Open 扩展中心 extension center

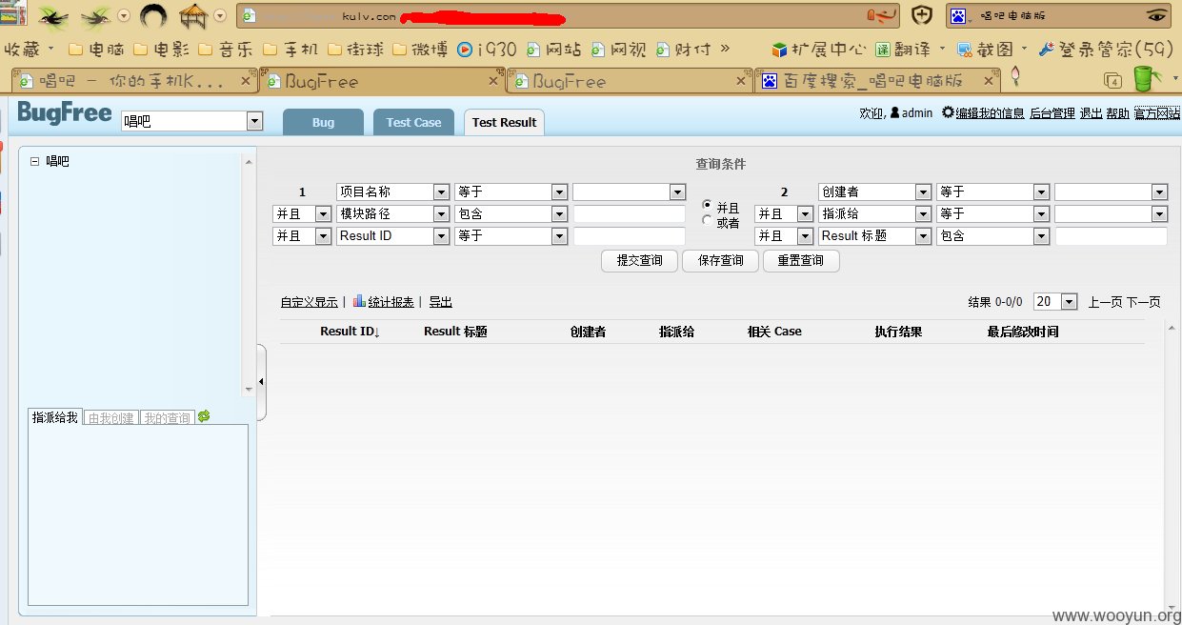point(819,49)
